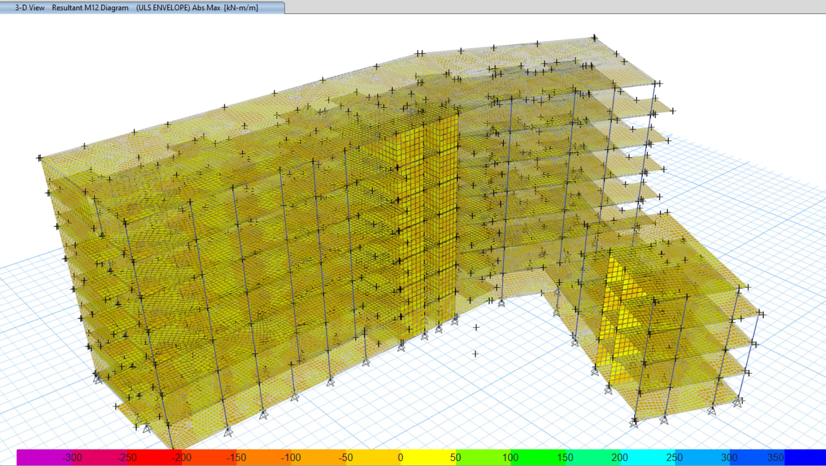The height and width of the screenshot is (466, 826).
Task: Click the '350' legend value
Action: [776, 457]
